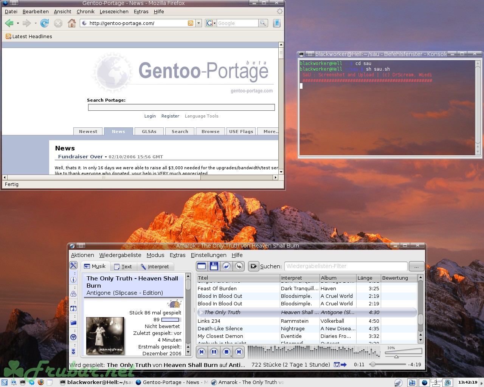Click the Amarok volume slider
Screen dimensions: 484x387
[x=403, y=353]
